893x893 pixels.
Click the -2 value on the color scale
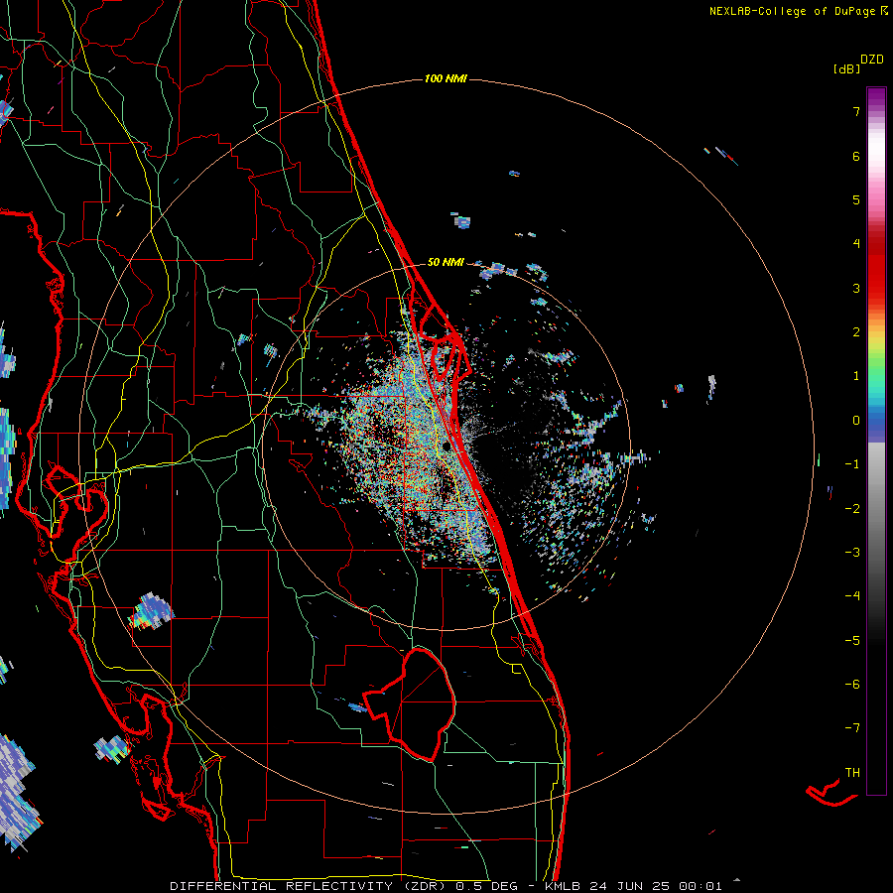[x=852, y=509]
